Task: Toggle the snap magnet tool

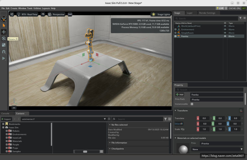Action: coord(4,52)
